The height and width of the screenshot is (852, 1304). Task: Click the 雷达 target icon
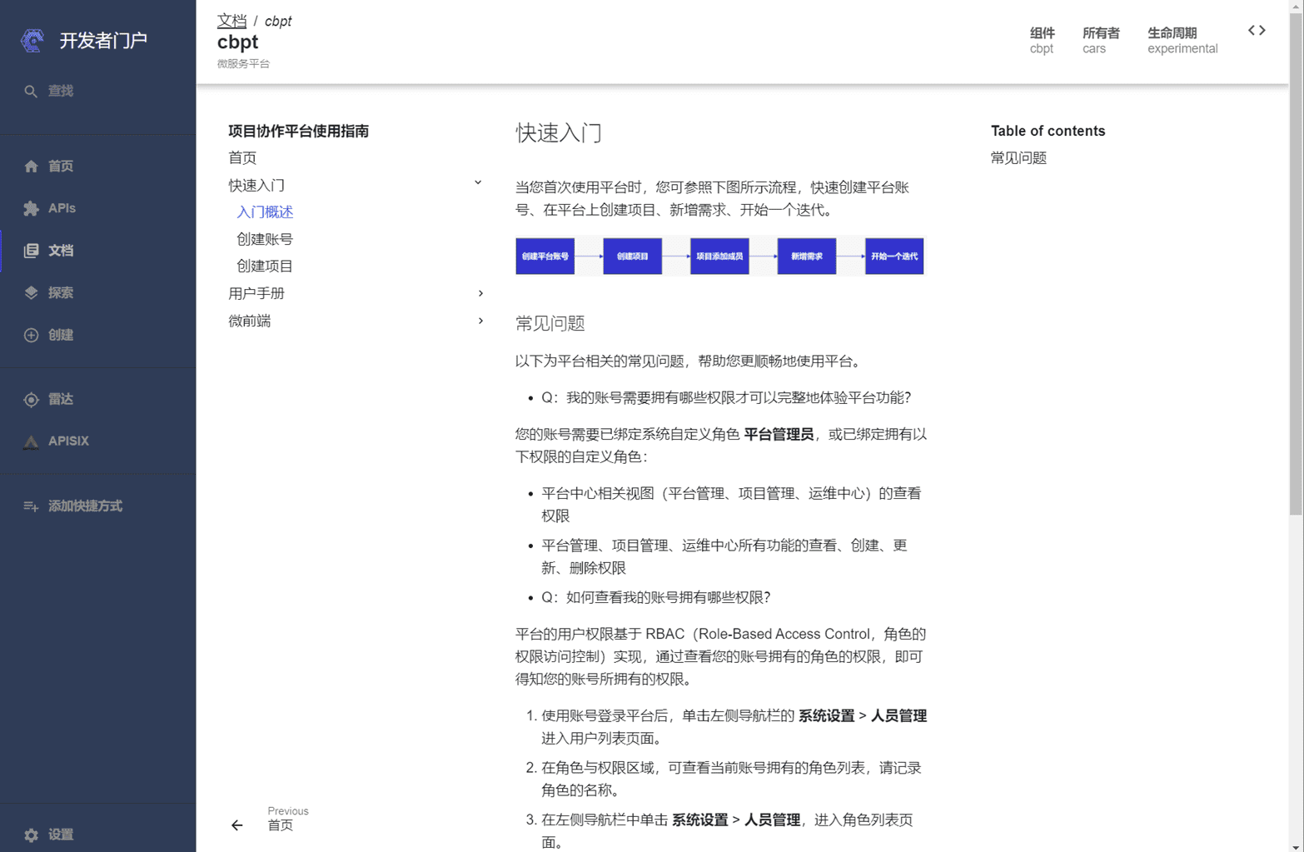coord(31,400)
